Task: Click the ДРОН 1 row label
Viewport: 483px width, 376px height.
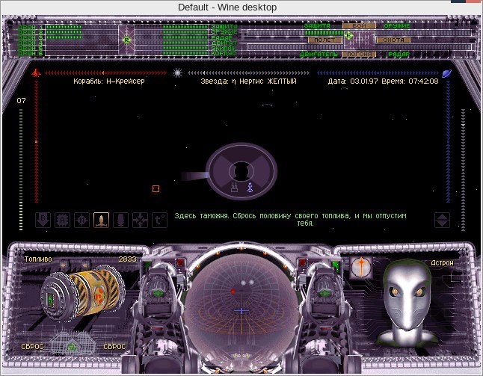Action: click(x=31, y=27)
